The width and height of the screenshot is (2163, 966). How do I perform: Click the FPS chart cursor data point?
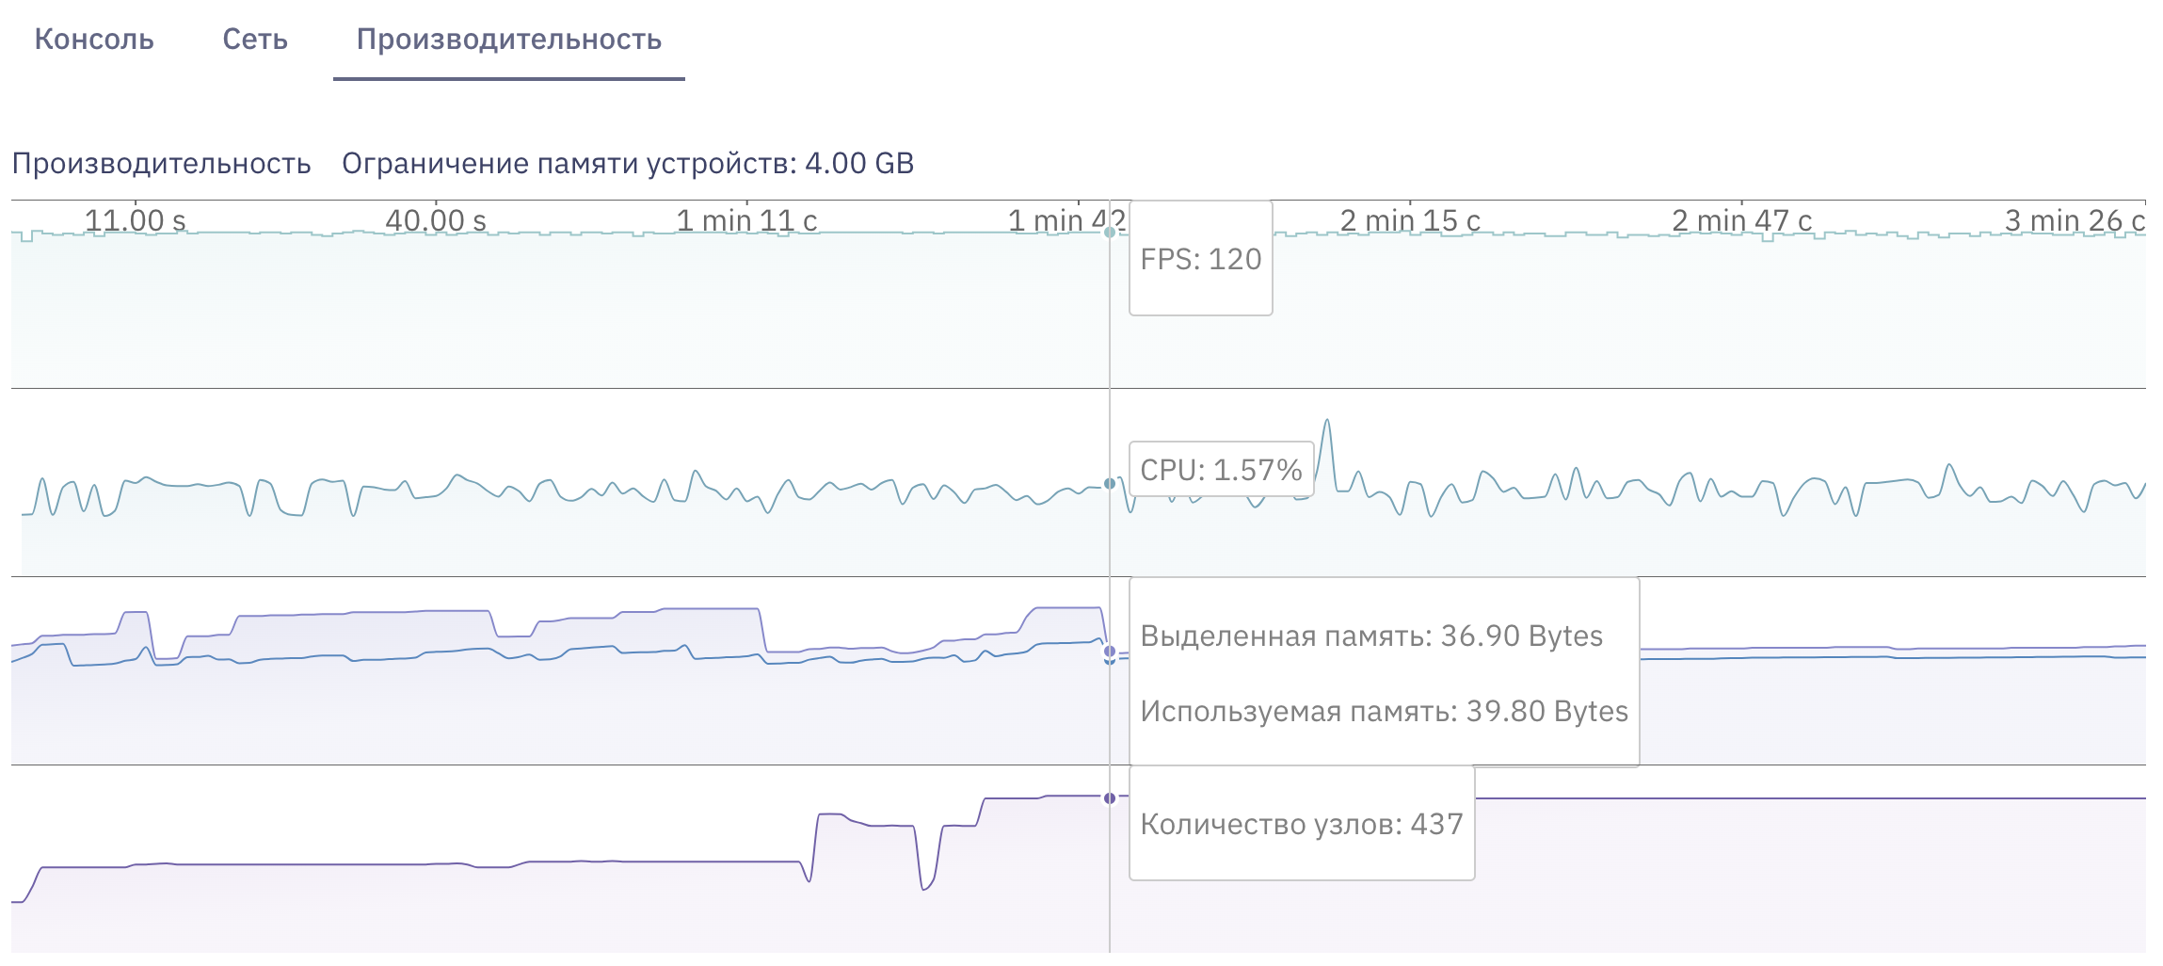(1110, 232)
